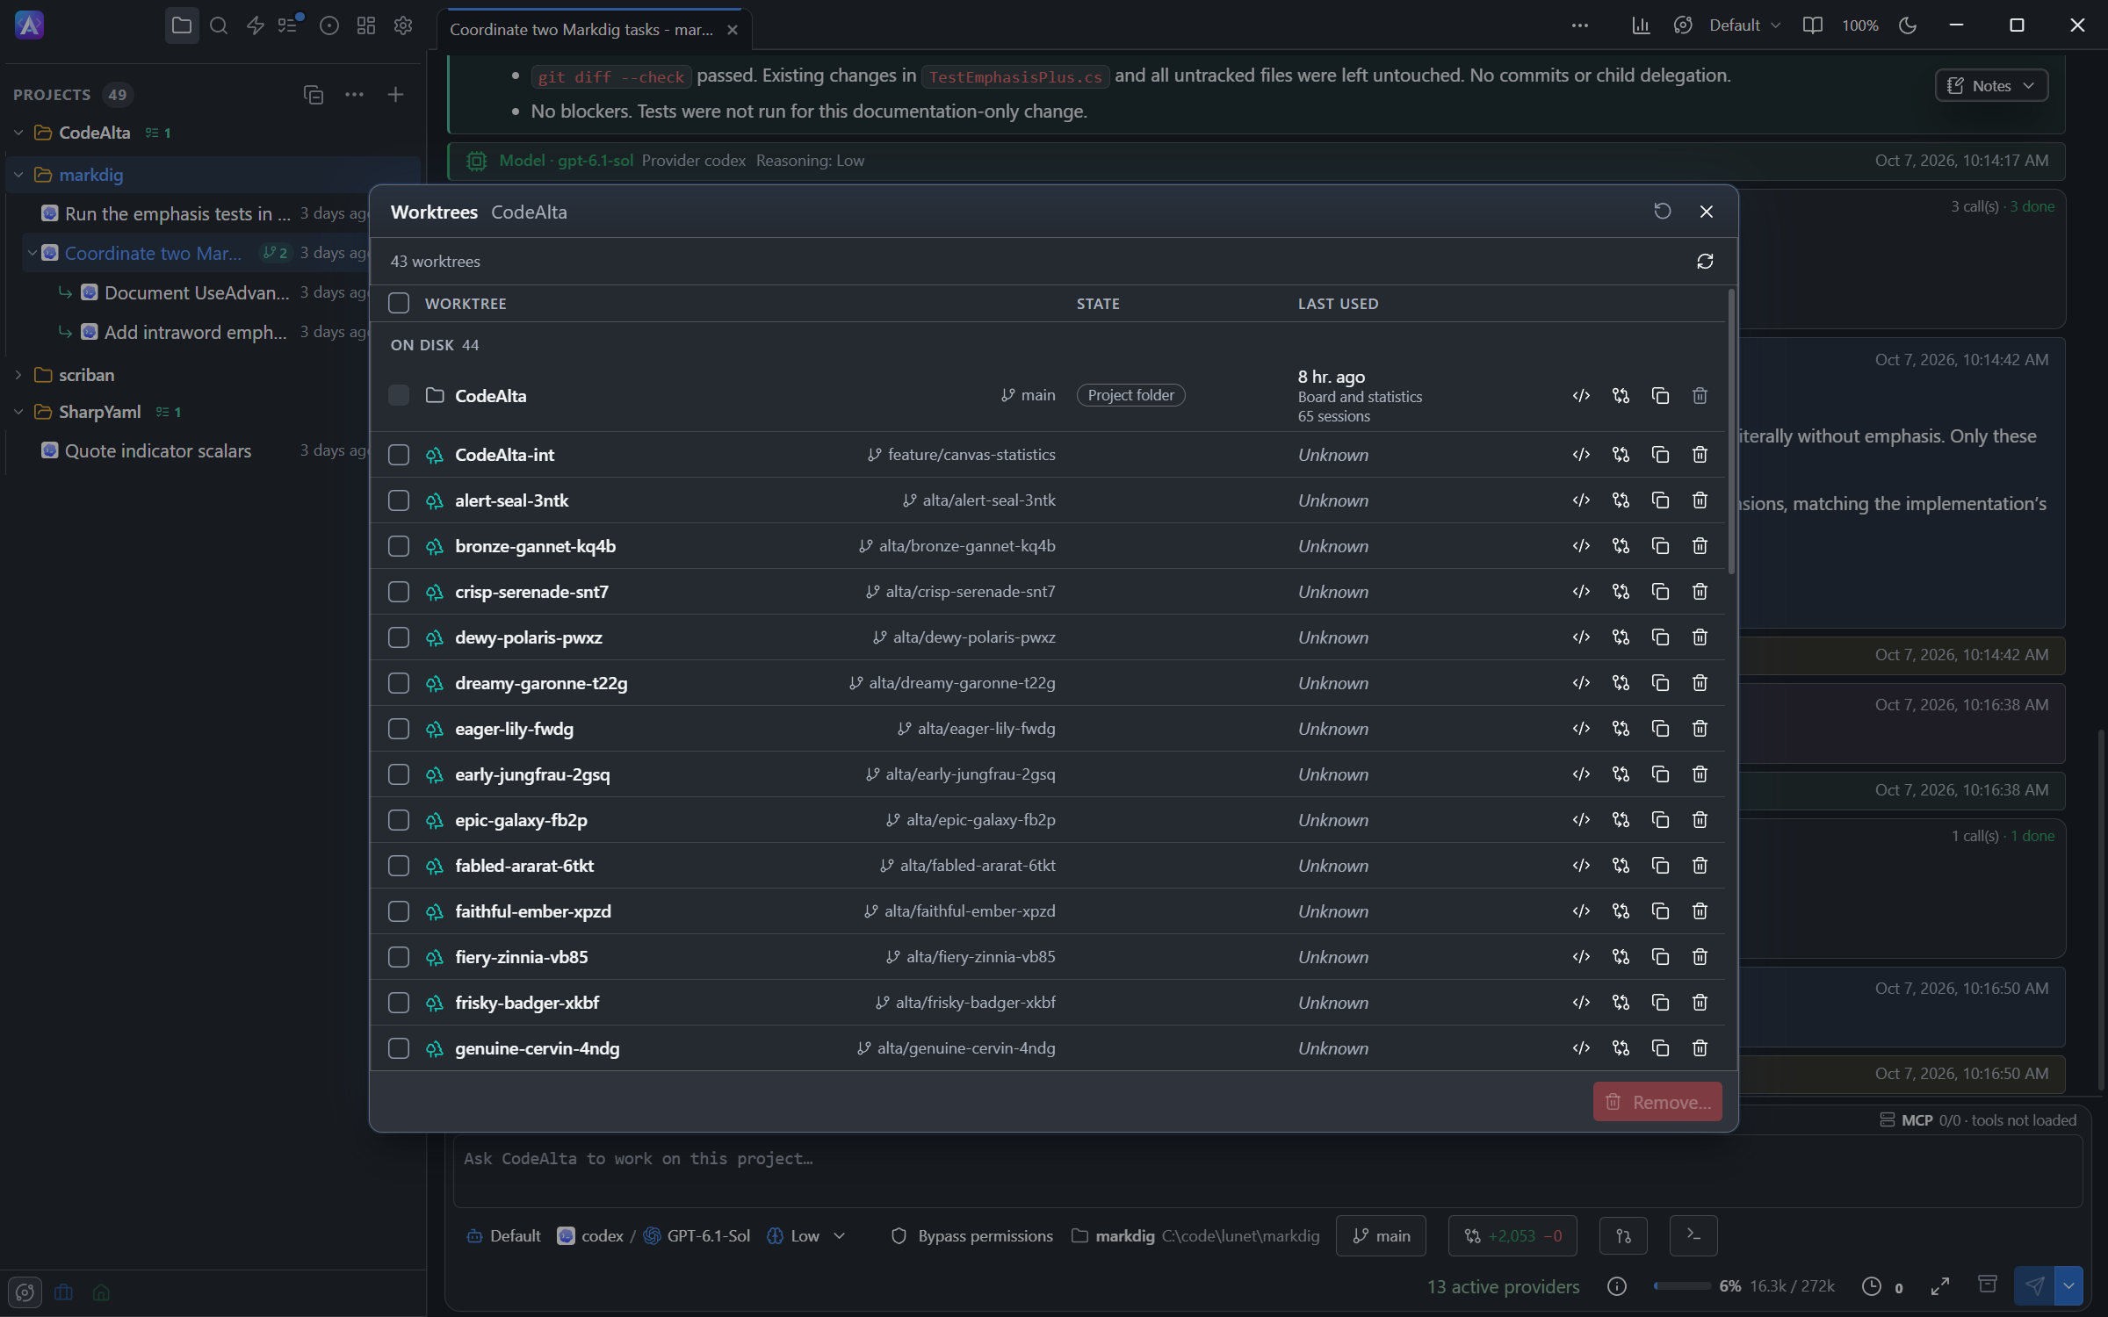Open Quote indicator scalars session
This screenshot has height=1317, width=2108.
158,450
